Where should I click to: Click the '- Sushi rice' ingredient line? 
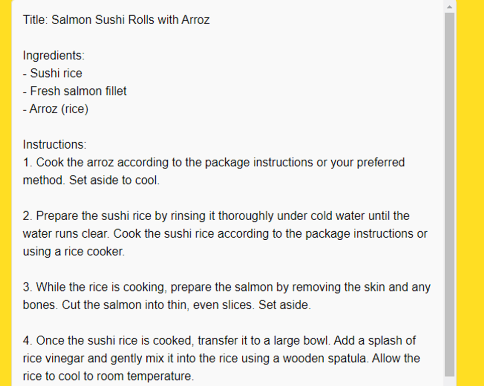pyautogui.click(x=52, y=73)
